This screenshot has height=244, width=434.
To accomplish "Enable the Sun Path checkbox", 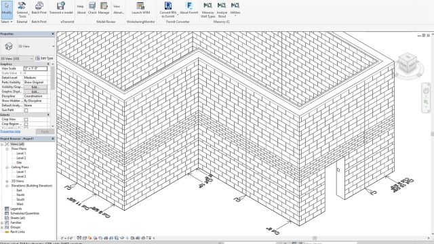I will [x=26, y=110].
